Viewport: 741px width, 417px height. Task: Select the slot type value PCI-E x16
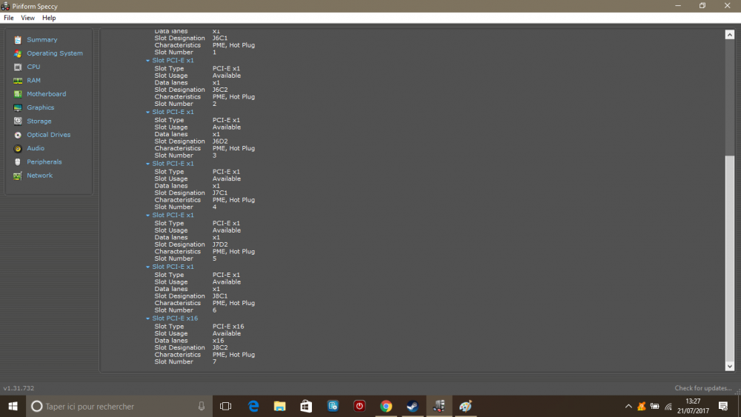pos(228,327)
